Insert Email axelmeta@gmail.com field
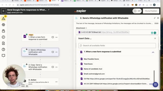The width and height of the screenshot is (163, 91). (93, 74)
